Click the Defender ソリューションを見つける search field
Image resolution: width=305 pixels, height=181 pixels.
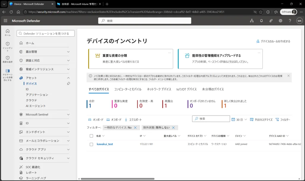46,33
